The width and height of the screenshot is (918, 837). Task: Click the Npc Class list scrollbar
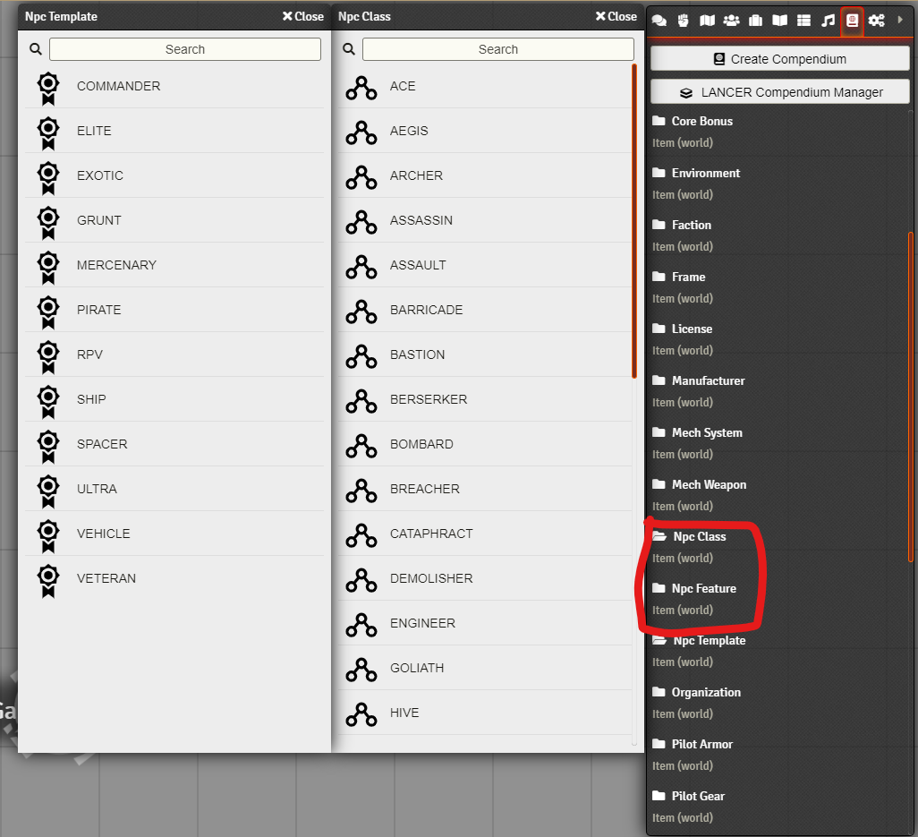point(634,221)
